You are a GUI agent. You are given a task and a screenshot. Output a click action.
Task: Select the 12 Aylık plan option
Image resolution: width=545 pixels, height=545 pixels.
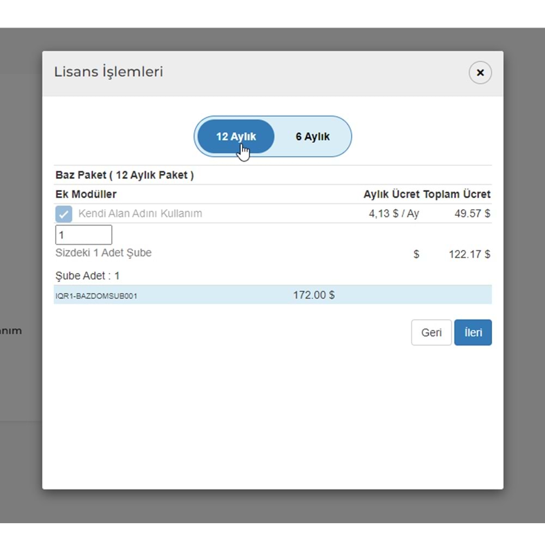(235, 136)
